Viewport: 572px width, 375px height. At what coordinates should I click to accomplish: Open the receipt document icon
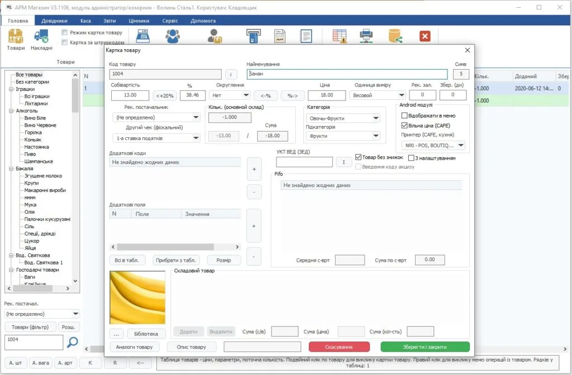click(280, 36)
